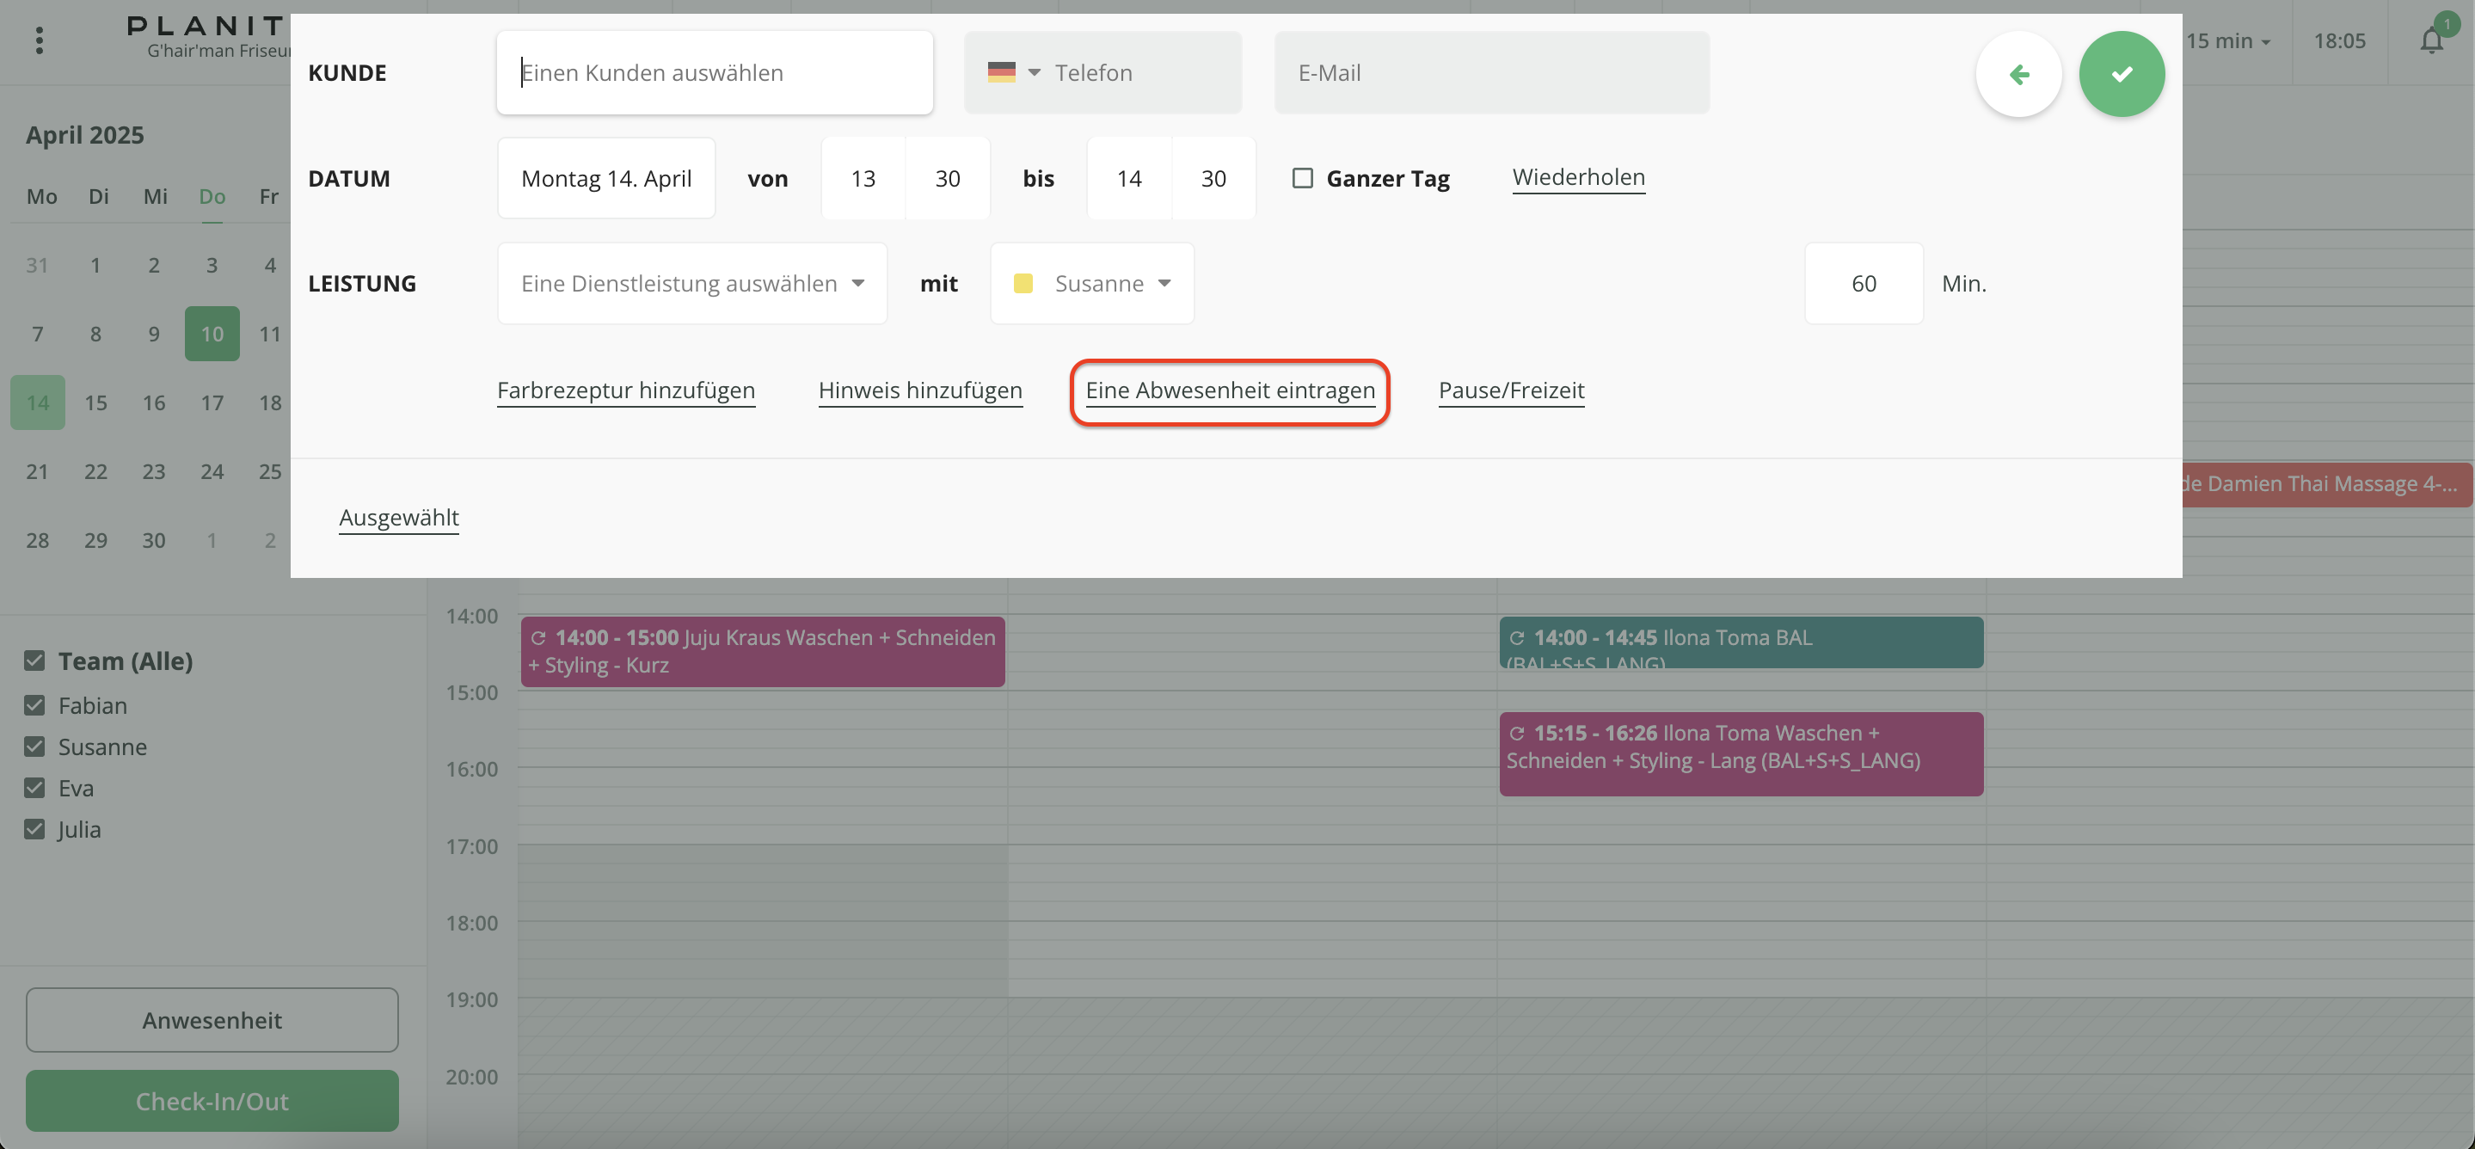Click the back arrow button
Screen dimensions: 2475x1149
coord(2017,74)
